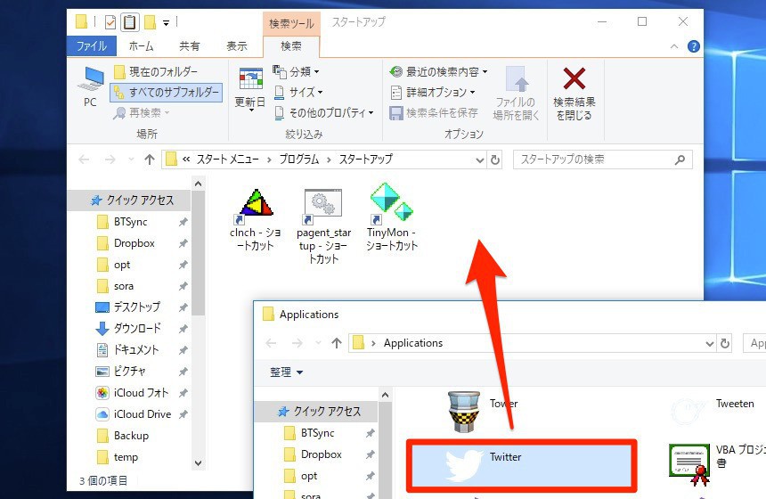This screenshot has height=499, width=766.
Task: Refresh the Startup folder view
Action: pos(495,160)
